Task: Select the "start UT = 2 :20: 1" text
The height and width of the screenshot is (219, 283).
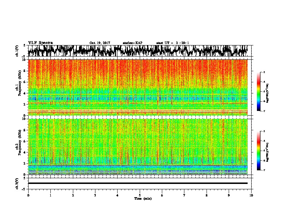Action: tap(173, 43)
